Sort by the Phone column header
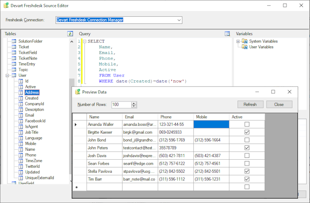Screen dimensions: 310x203 166,117
